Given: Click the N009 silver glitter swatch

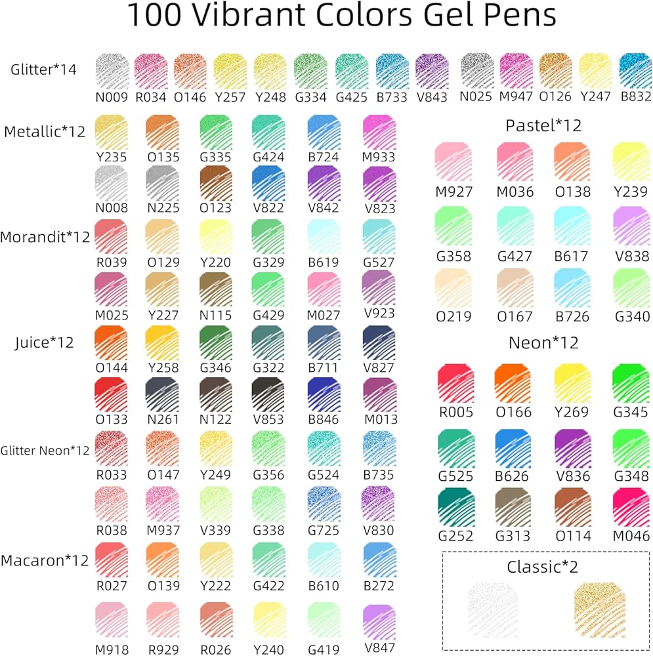Looking at the screenshot, I should (x=112, y=72).
